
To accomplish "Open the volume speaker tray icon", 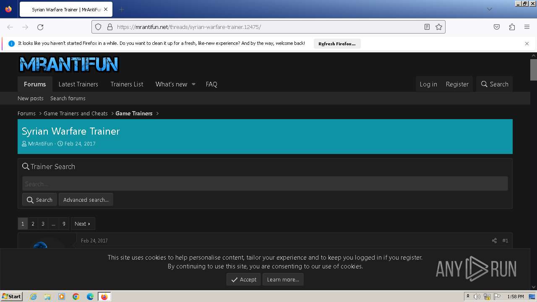I will click(x=477, y=297).
